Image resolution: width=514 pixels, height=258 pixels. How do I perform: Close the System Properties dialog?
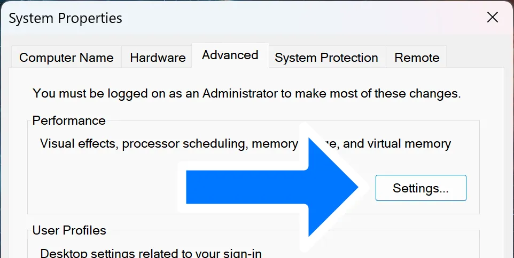492,18
